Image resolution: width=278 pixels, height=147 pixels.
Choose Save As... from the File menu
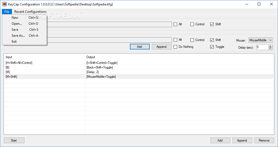pos(25,36)
